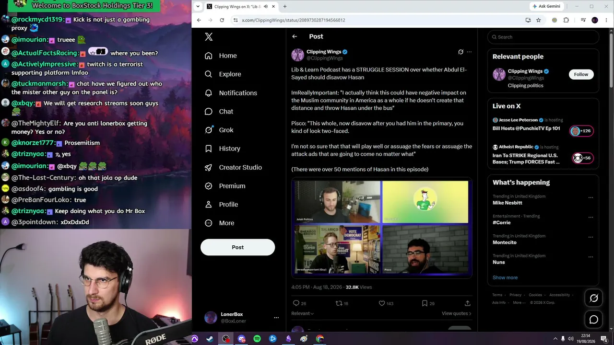
Task: Click the browser Back arrow
Action: pos(199,20)
